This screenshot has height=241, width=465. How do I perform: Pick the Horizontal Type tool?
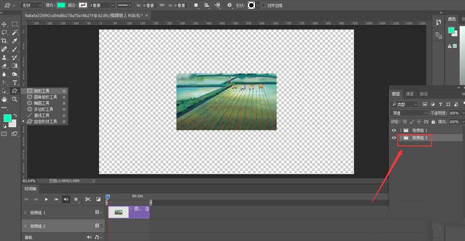tap(15, 82)
